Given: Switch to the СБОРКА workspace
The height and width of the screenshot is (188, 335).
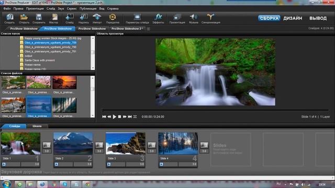Looking at the screenshot, I should click(x=269, y=18).
